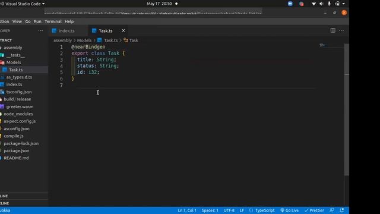Open Explorer views and more actions ellipsis
Image resolution: width=380 pixels, height=214 pixels.
click(40, 30)
